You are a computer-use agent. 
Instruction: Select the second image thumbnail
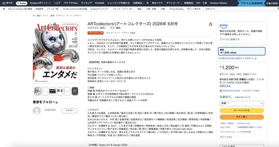(x=45, y=91)
